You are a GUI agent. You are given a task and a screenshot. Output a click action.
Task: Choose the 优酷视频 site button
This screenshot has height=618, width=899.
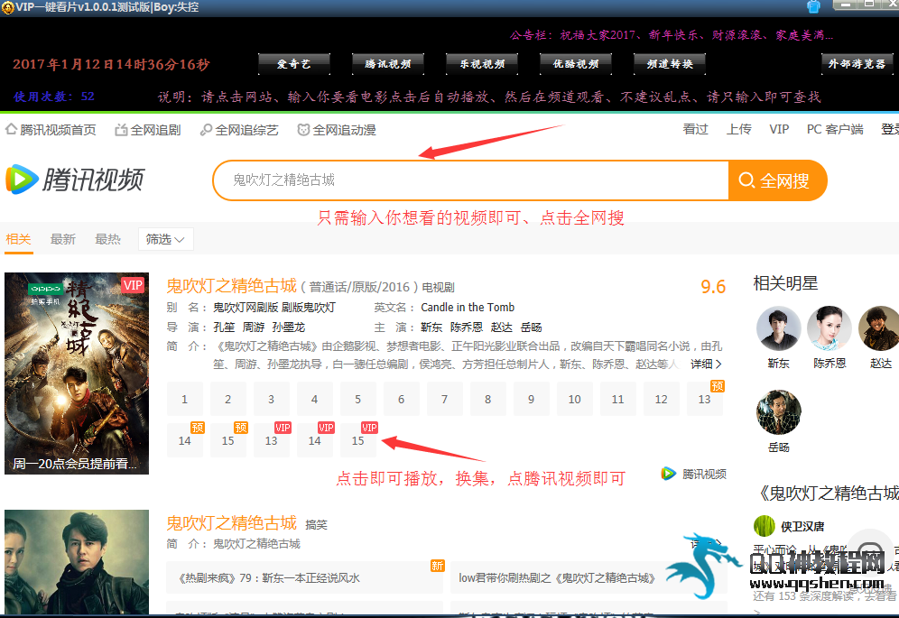coord(576,64)
